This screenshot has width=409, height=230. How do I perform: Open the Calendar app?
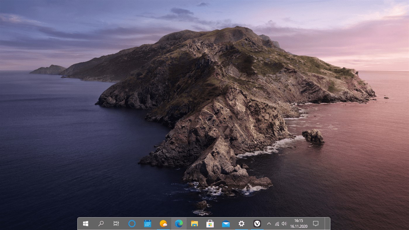(147, 224)
